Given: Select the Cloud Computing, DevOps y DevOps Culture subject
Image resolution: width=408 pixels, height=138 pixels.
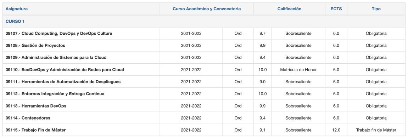Looking at the screenshot, I should coord(59,34).
